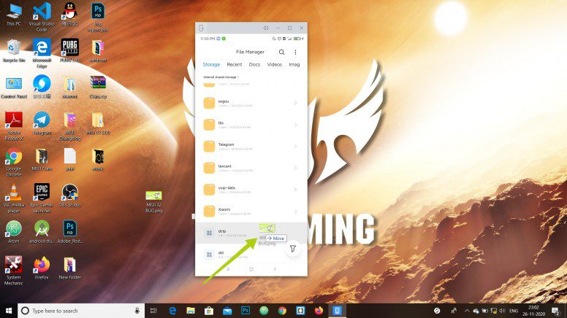Select the New folder desktop icon

70,268
